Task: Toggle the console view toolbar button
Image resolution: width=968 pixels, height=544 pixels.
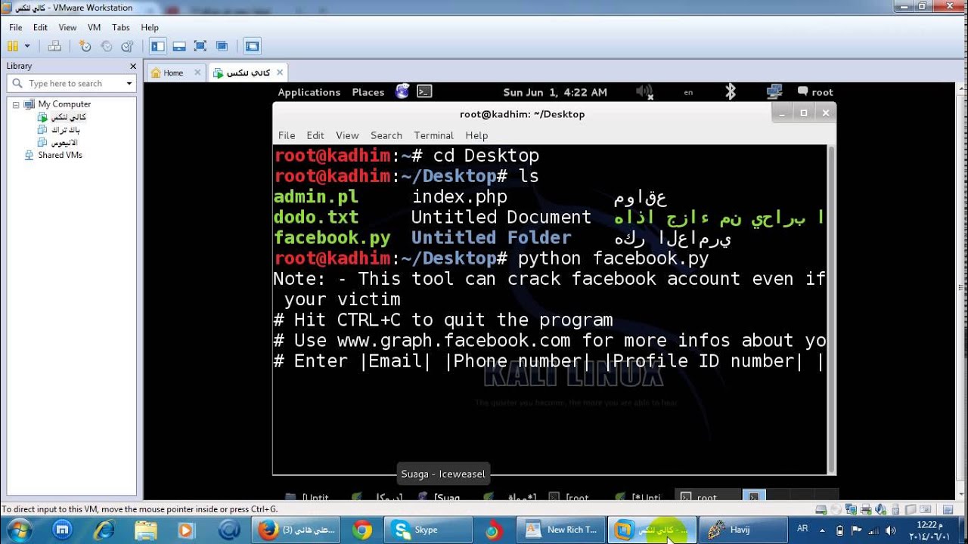Action: [x=252, y=46]
